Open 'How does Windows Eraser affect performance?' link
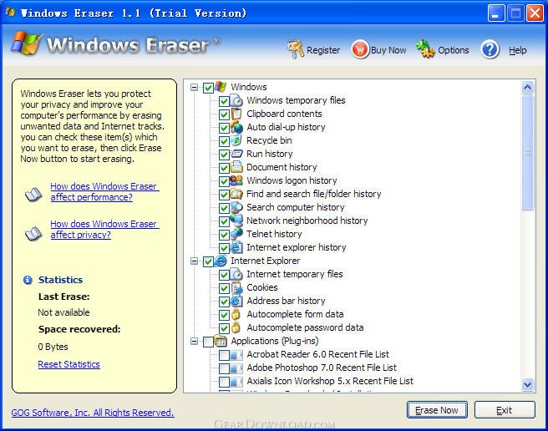Screen dimensions: 548x431 coord(104,191)
